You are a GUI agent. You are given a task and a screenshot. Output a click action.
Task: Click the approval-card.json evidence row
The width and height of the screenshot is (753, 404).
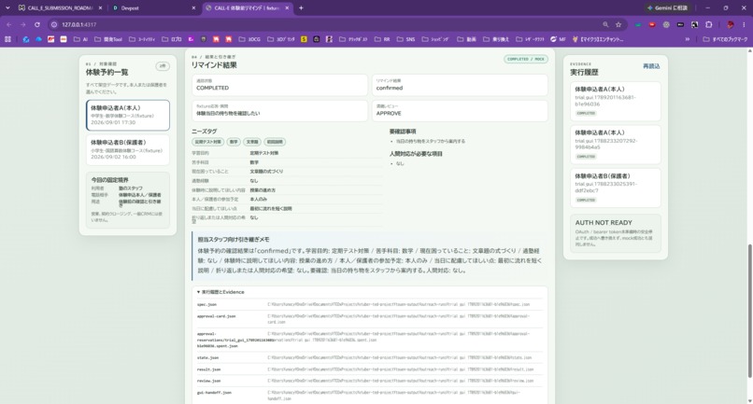[370, 319]
